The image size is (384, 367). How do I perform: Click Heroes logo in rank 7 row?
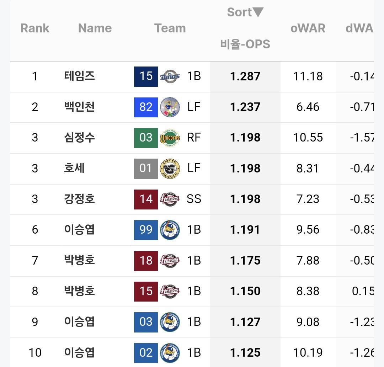click(x=170, y=261)
